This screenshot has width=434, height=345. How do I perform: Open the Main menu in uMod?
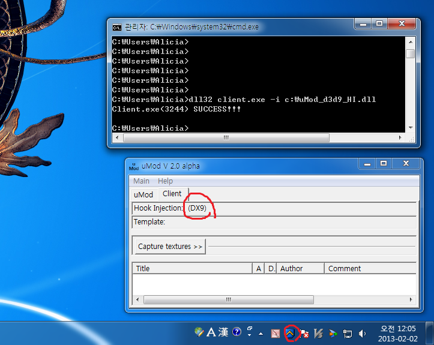pyautogui.click(x=142, y=181)
